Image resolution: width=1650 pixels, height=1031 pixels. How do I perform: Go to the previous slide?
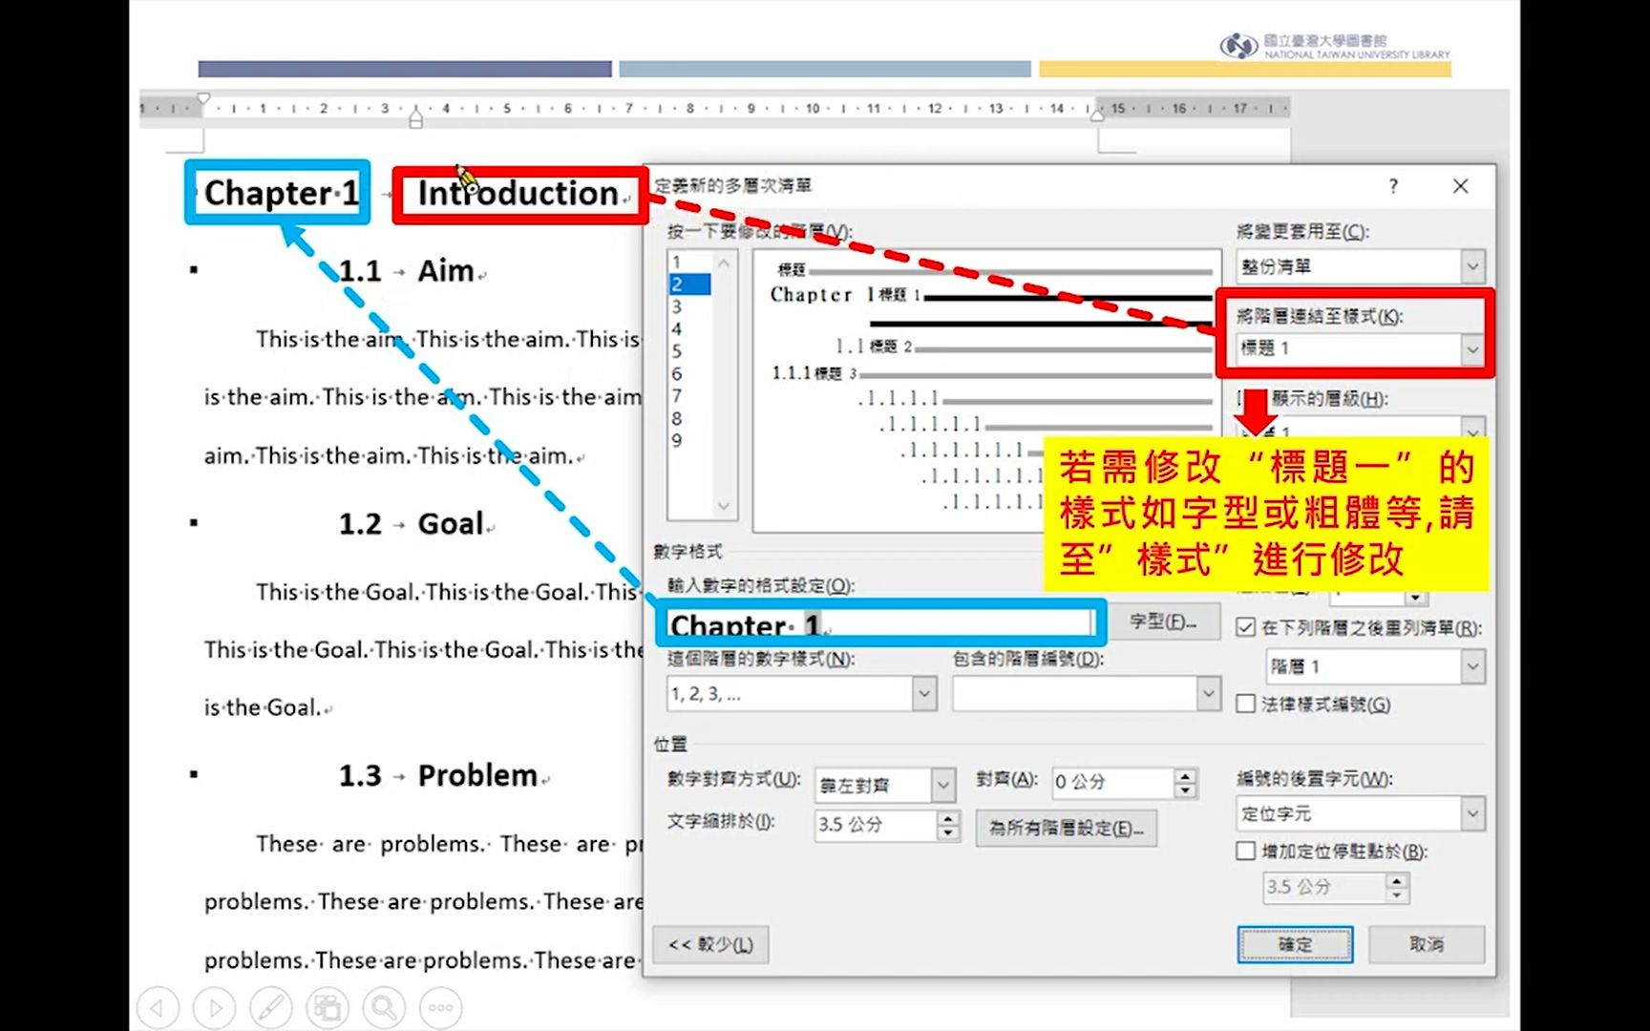(x=158, y=1007)
